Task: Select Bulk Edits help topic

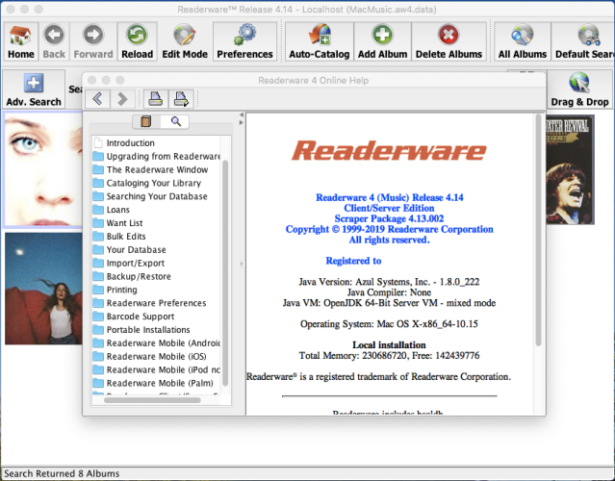Action: coord(126,237)
